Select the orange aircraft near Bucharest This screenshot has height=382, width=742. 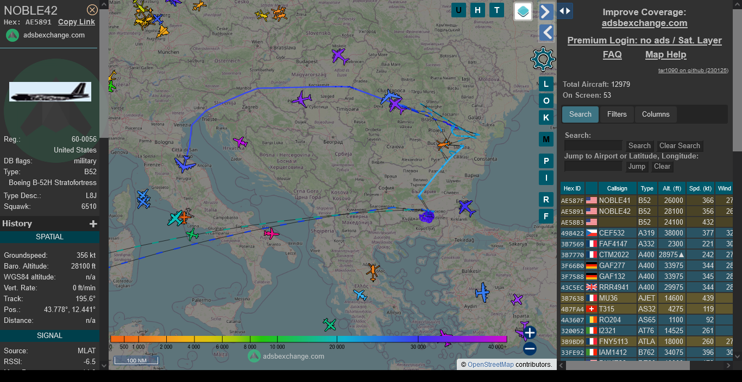[444, 144]
